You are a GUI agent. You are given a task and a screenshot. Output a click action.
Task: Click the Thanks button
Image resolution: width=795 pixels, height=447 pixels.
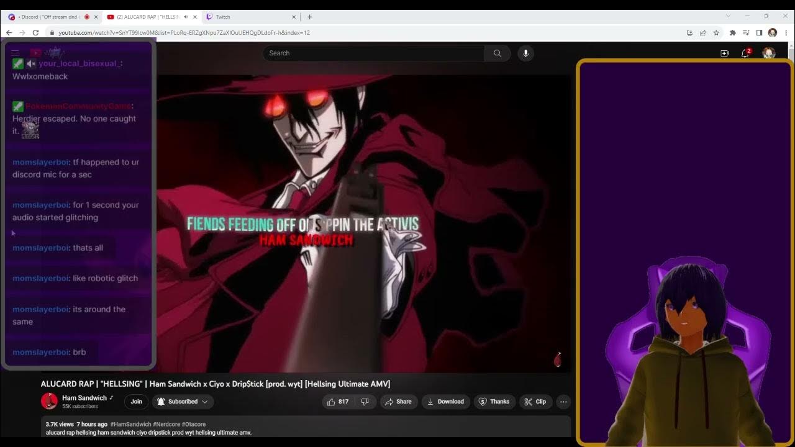click(x=494, y=402)
